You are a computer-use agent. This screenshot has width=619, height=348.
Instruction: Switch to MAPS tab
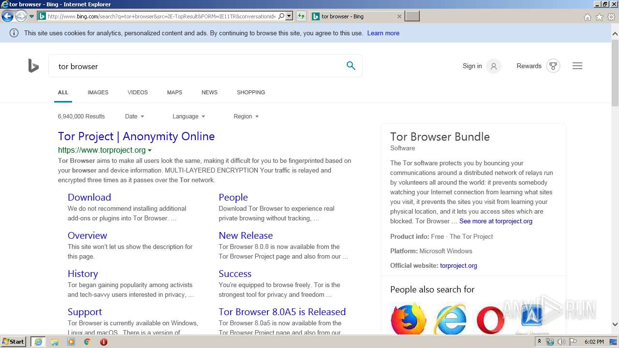(x=175, y=92)
